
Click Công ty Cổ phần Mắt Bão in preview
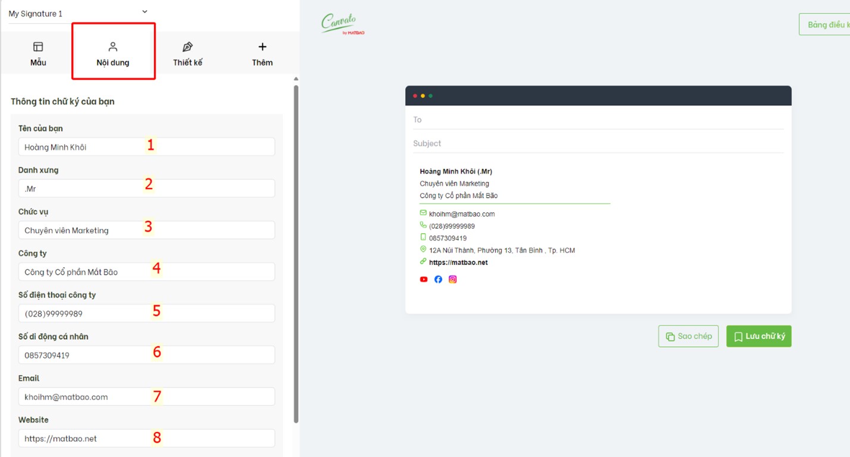[459, 196]
